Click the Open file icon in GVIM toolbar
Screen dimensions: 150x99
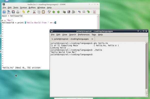4,12
